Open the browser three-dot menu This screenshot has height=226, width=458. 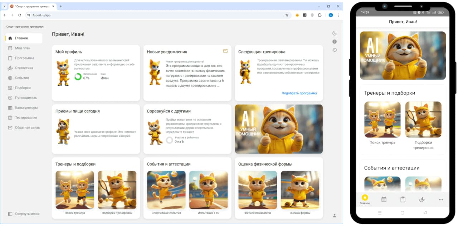pyautogui.click(x=338, y=15)
